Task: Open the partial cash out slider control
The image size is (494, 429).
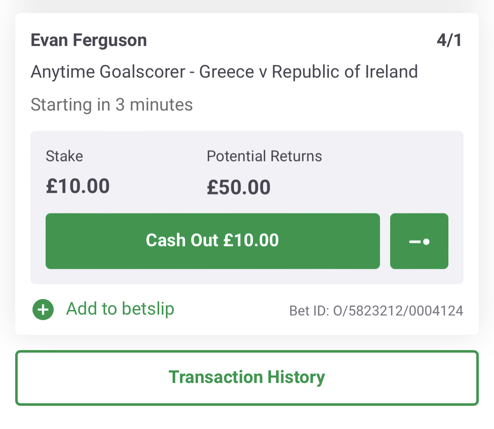Action: click(419, 241)
